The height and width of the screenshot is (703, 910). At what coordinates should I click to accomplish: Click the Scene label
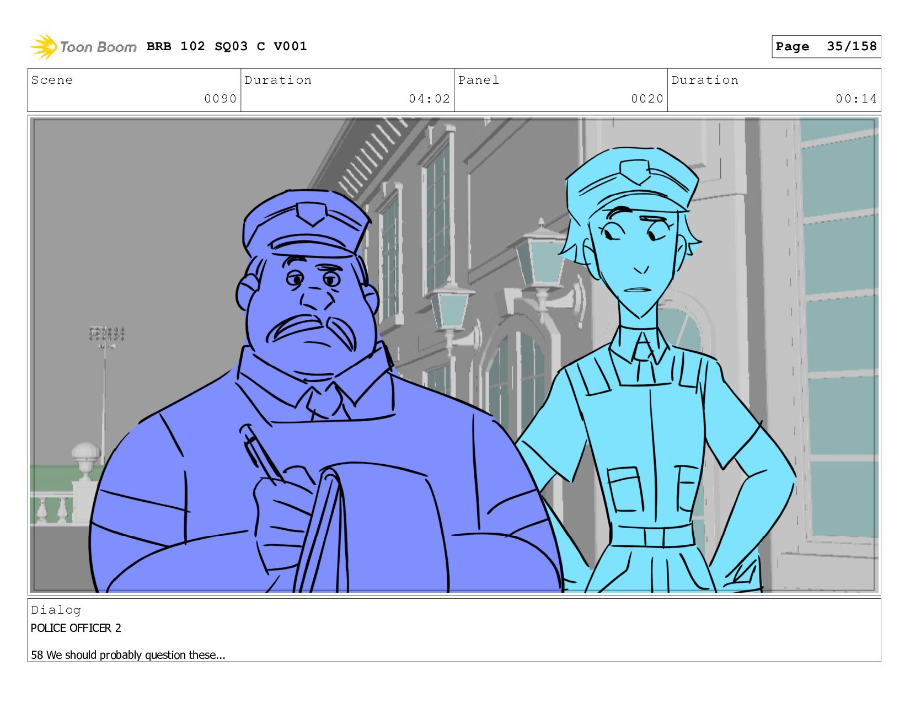(52, 80)
